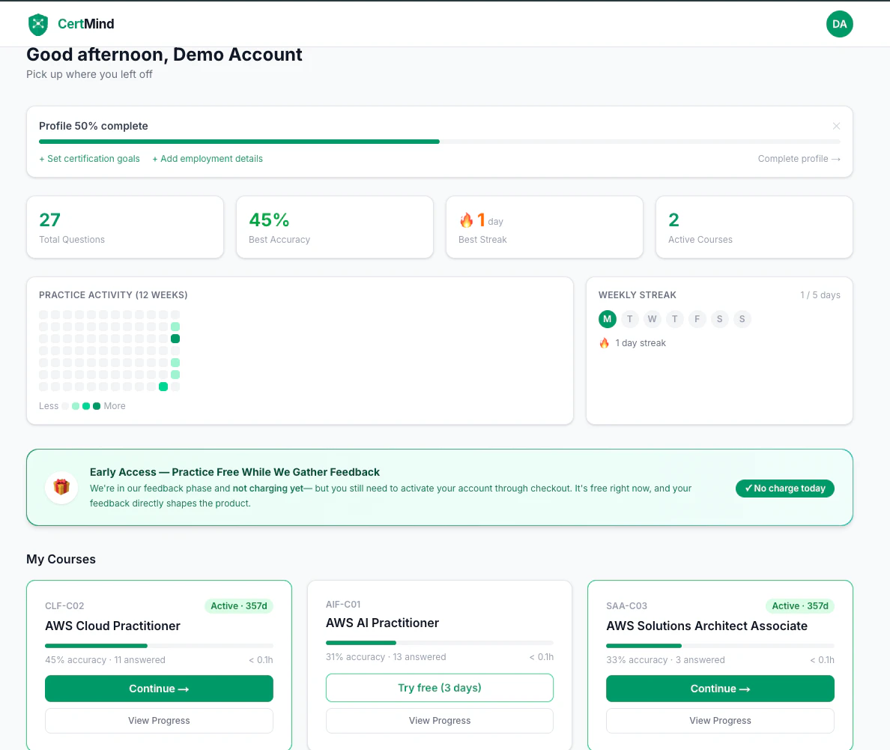Image resolution: width=890 pixels, height=750 pixels.
Task: Open Add employment details link
Action: coord(208,159)
